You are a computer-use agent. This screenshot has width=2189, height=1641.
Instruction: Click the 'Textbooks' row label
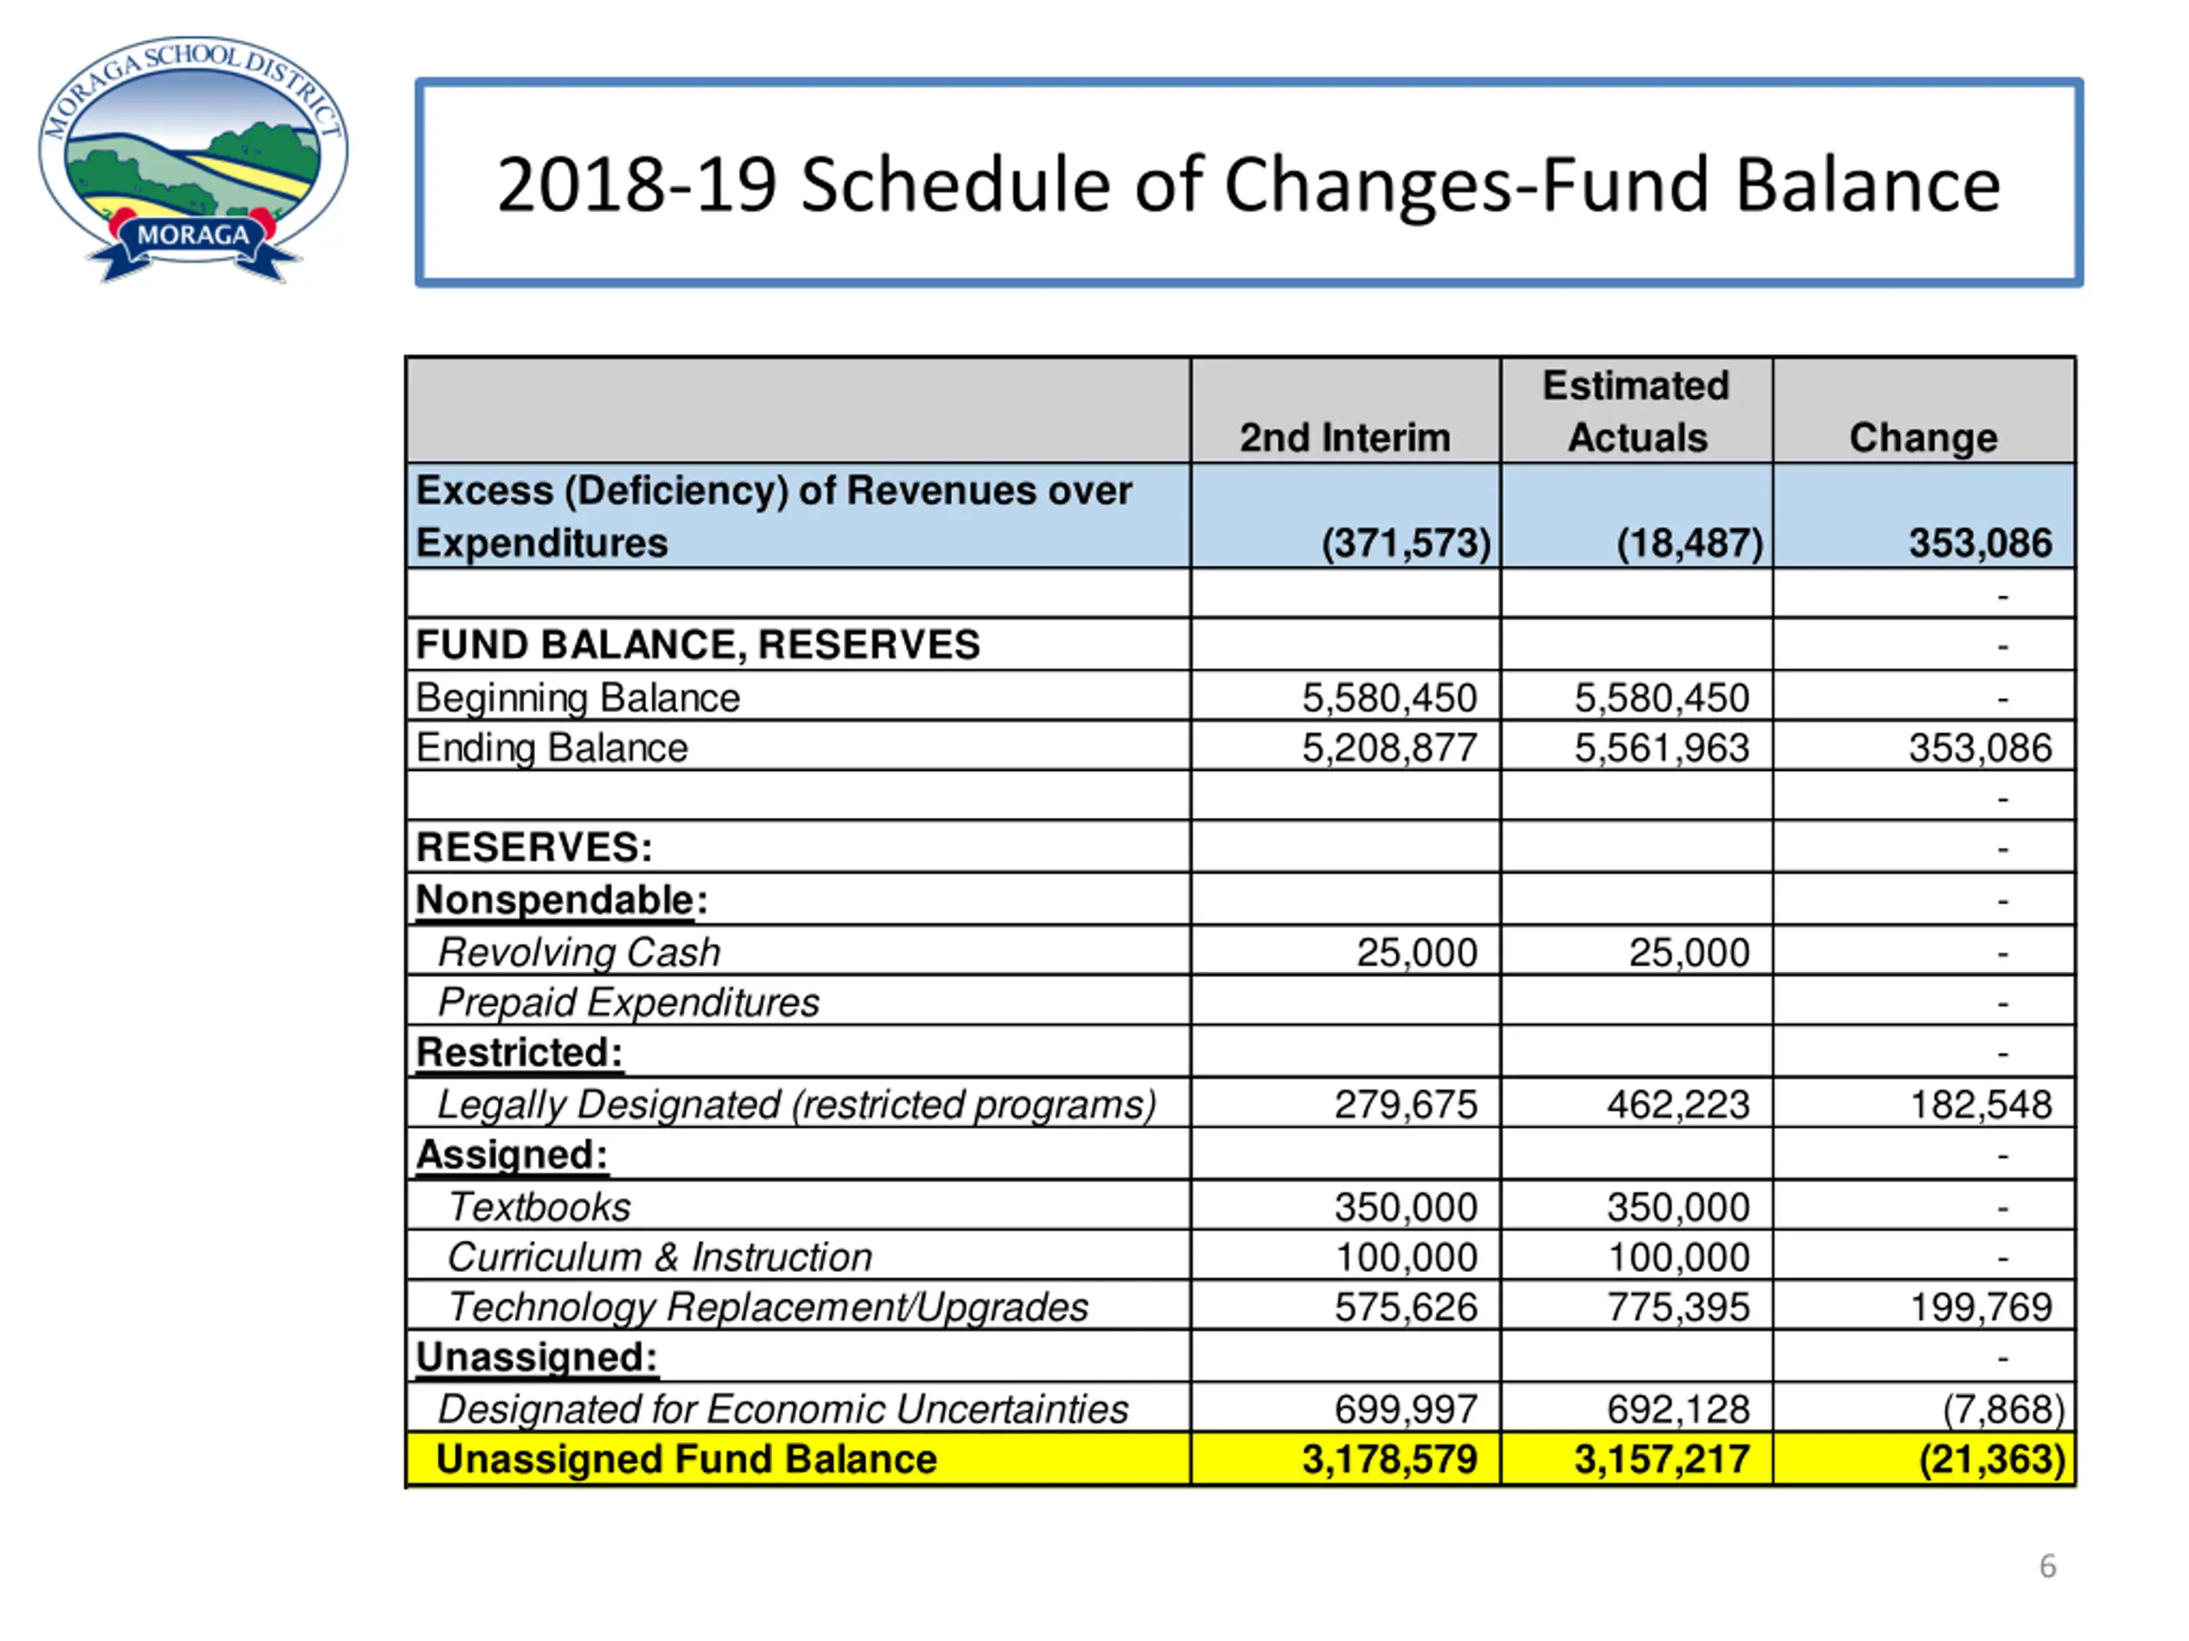540,1207
